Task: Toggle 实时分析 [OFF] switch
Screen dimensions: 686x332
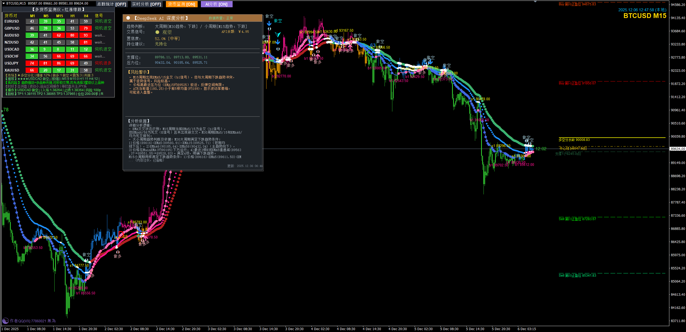Action: pos(147,4)
